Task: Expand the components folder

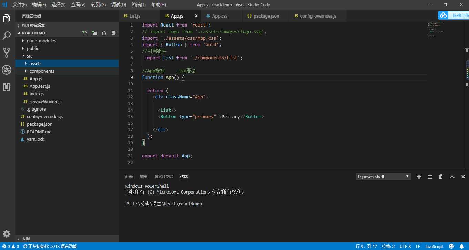Action: (67, 71)
